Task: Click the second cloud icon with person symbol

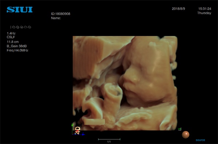Action: pyautogui.click(x=18, y=27)
